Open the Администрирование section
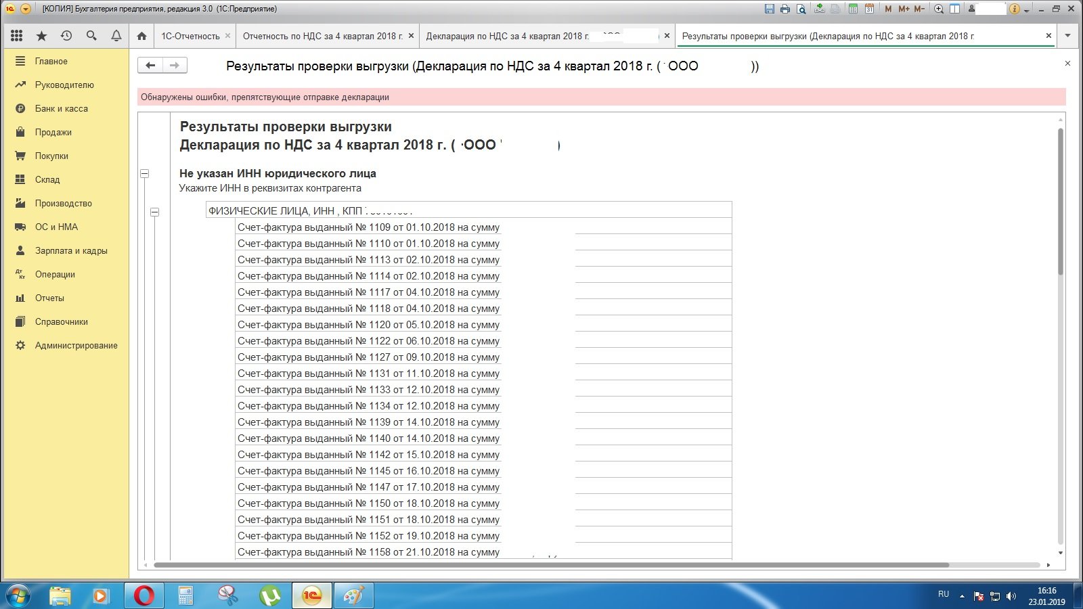This screenshot has height=609, width=1083. (x=66, y=345)
